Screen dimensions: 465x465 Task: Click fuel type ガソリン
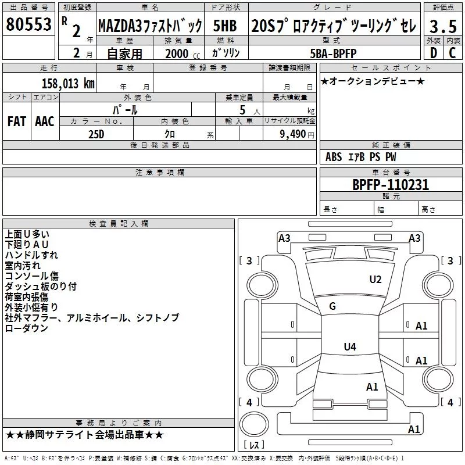click(226, 53)
